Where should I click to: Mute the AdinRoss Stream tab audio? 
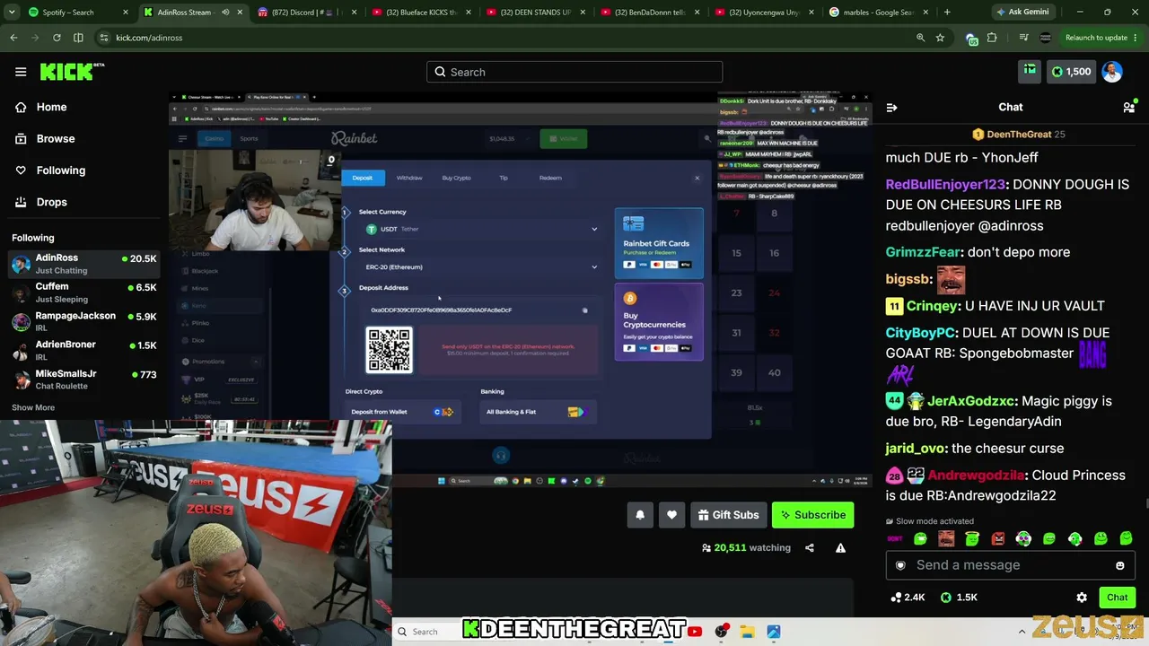point(225,13)
